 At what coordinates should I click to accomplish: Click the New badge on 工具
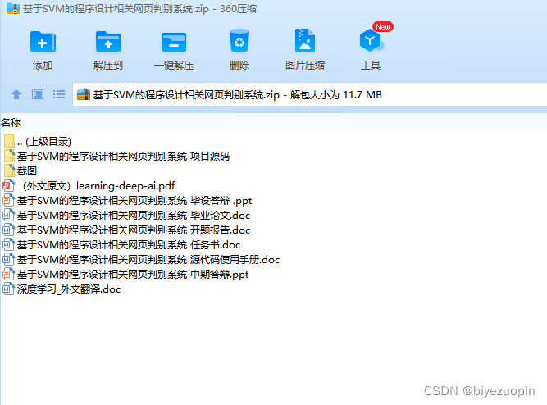tap(383, 27)
